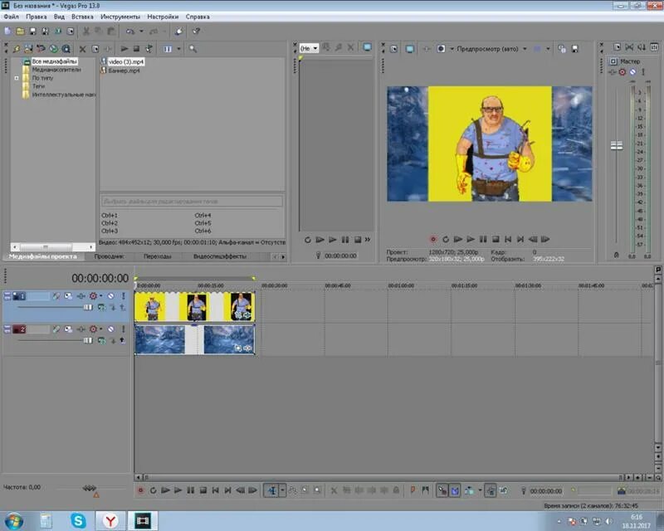Image resolution: width=664 pixels, height=531 pixels.
Task: Insert marker with flag icon in bottom toolbar
Action: point(413,491)
